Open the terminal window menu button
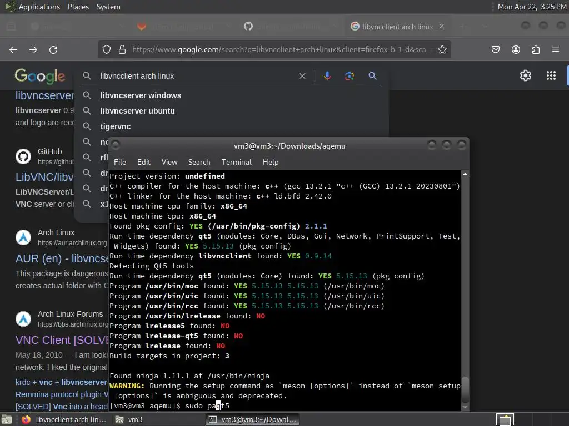Image resolution: width=569 pixels, height=426 pixels. pos(116,145)
